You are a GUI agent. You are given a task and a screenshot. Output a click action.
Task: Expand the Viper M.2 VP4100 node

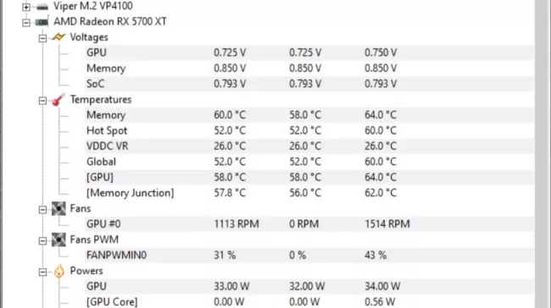(x=26, y=7)
